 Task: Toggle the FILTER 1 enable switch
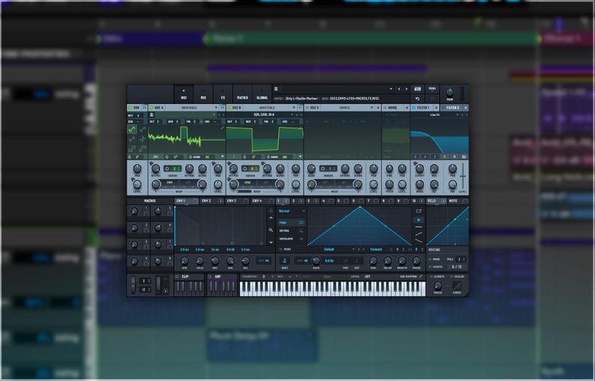414,108
